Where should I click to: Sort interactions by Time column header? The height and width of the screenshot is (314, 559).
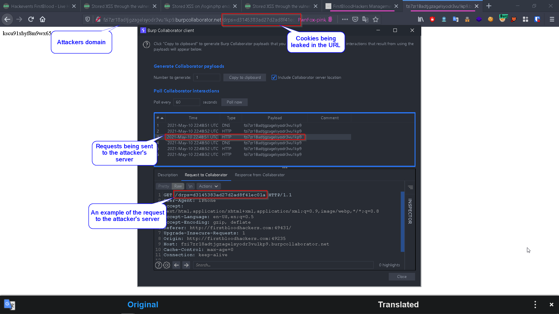click(193, 118)
